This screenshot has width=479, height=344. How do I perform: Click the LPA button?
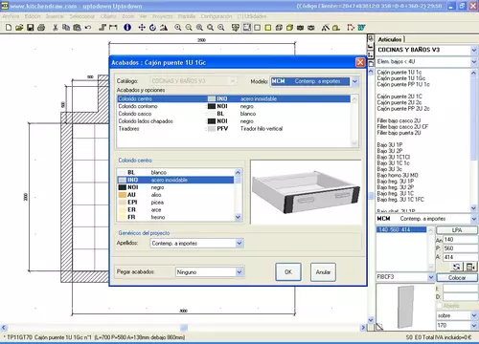tap(457, 230)
